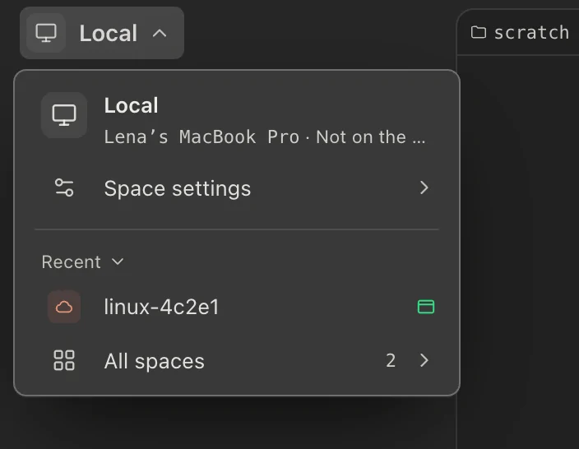Open the scratch folder tab
579x449 pixels.
pyautogui.click(x=520, y=33)
